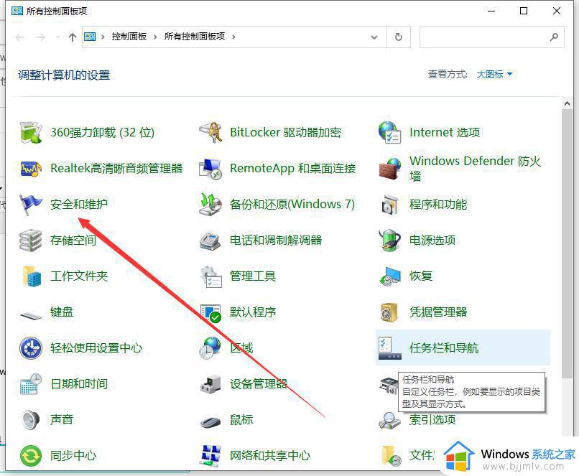The image size is (579, 476).
Task: Open the 管理工具 gear icon
Action: click(210, 276)
